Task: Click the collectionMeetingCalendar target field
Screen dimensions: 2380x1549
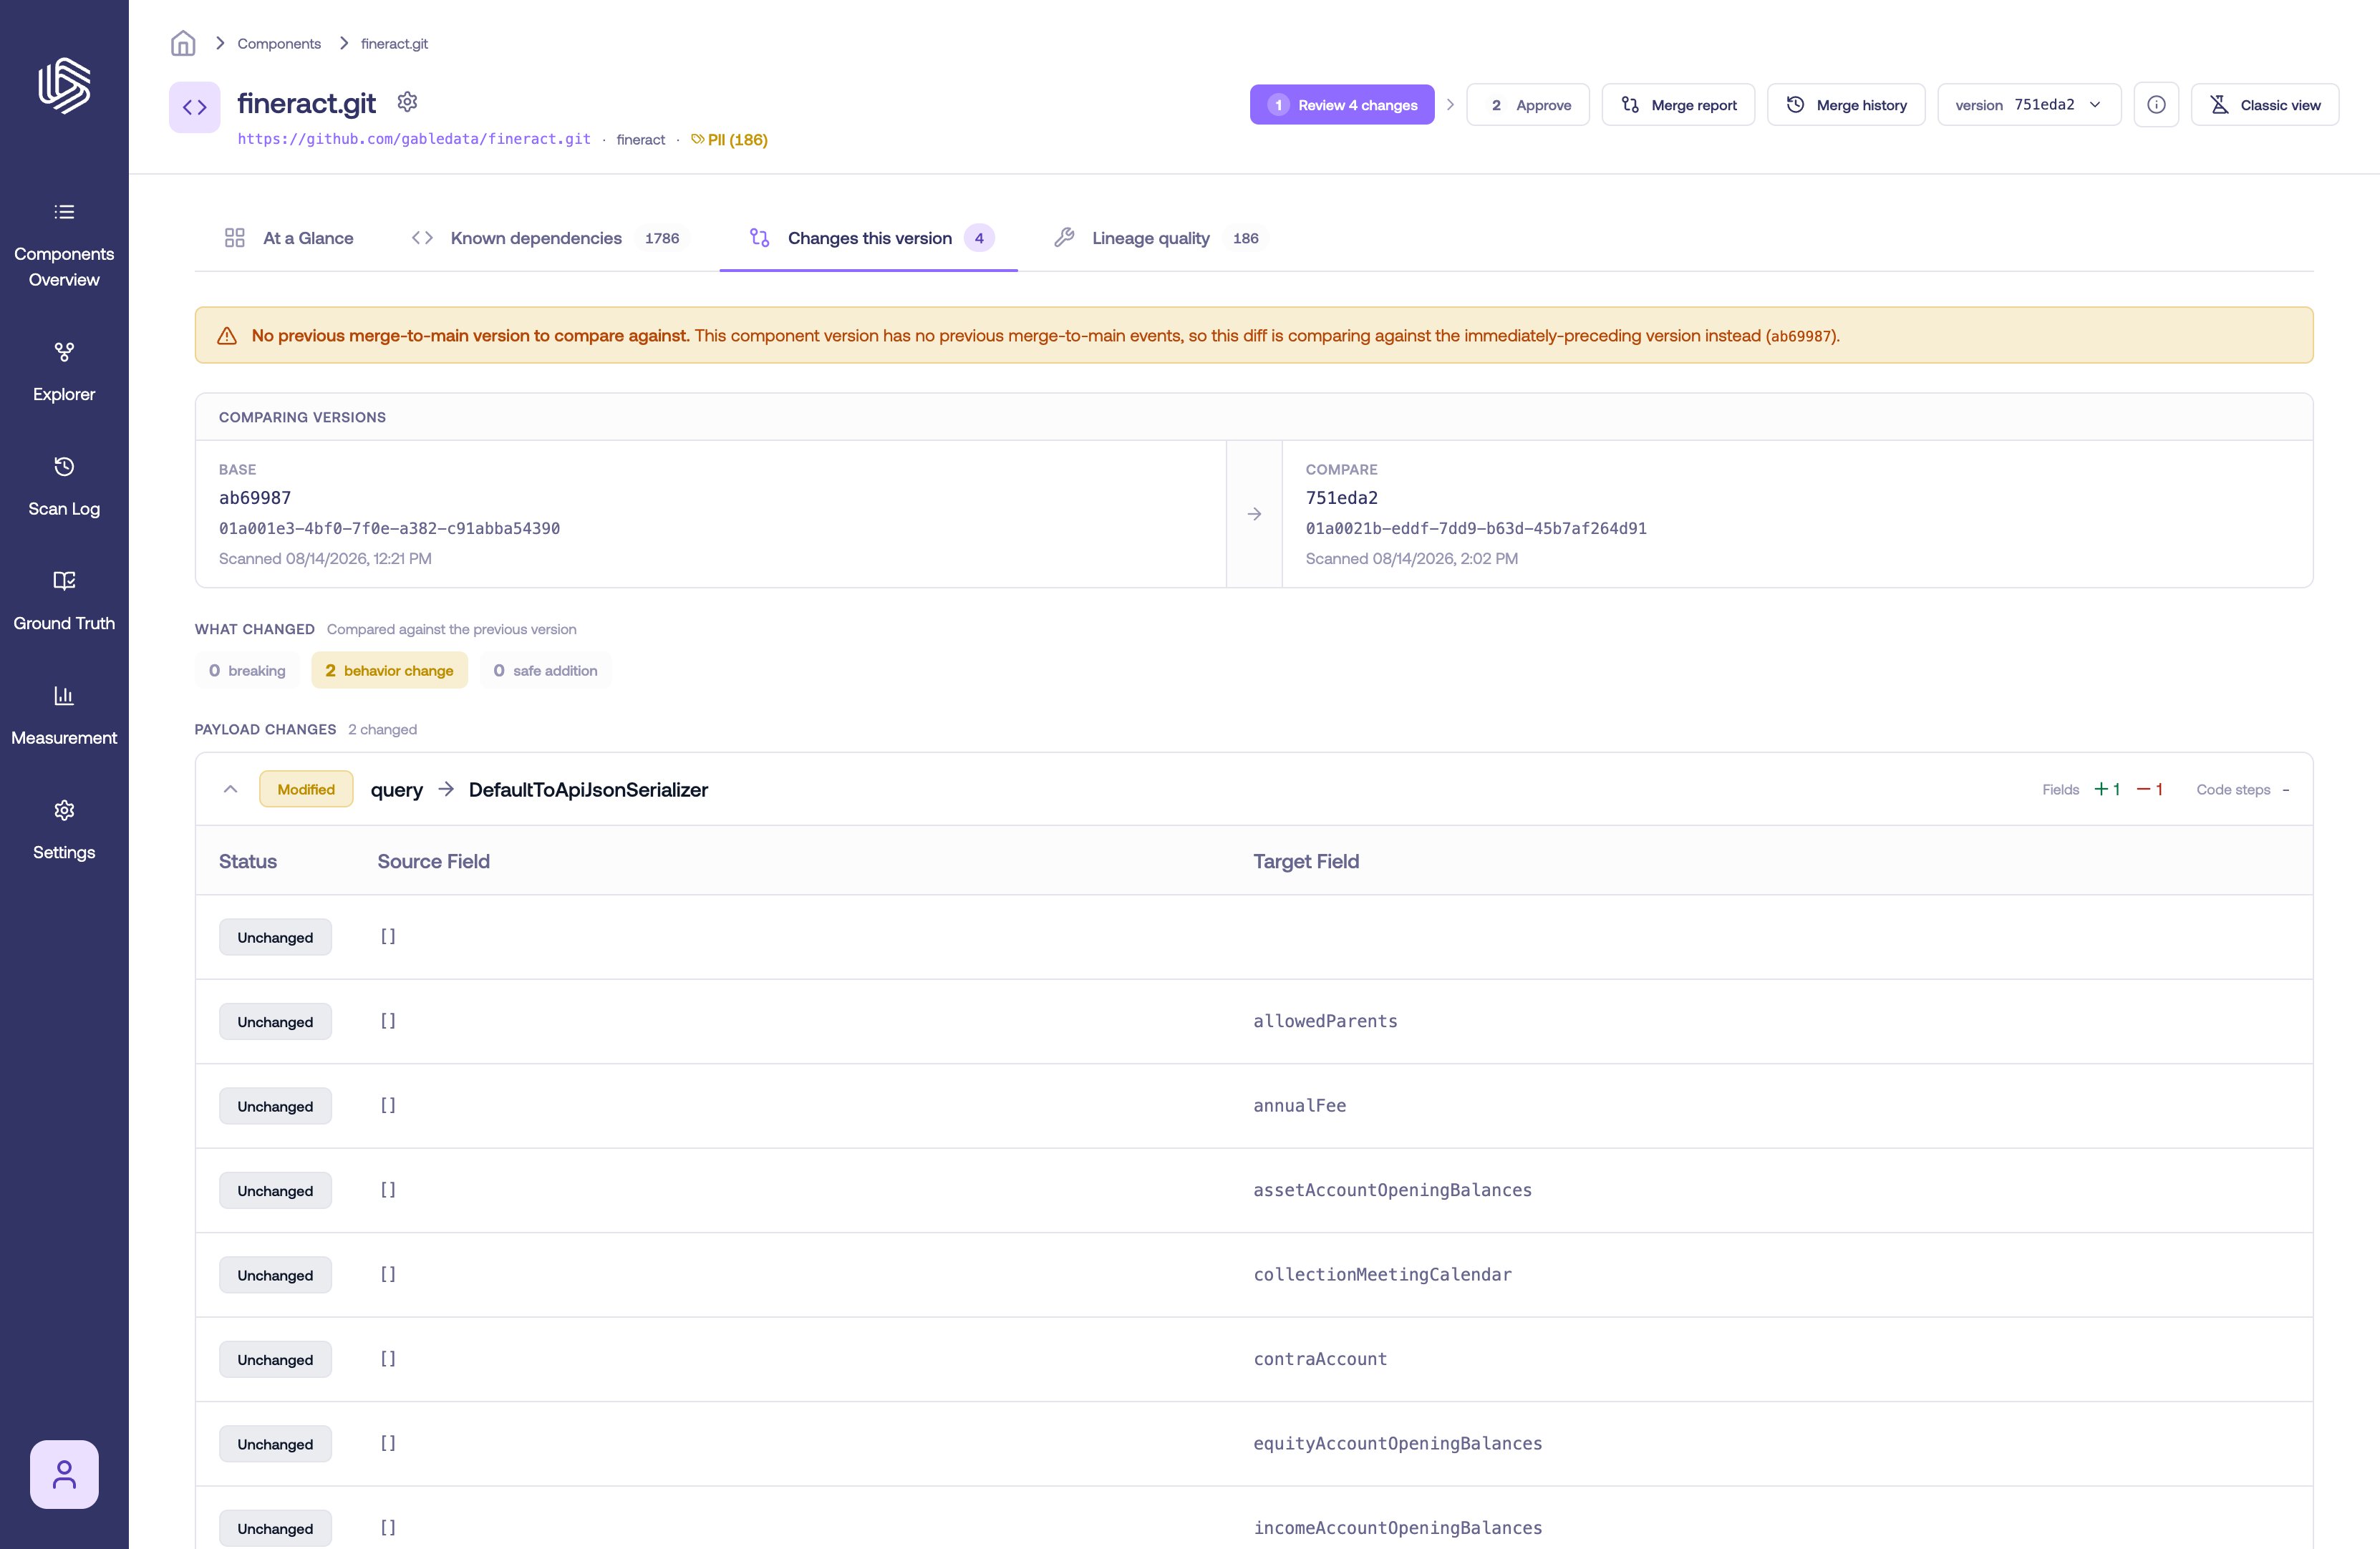Action: pos(1382,1274)
